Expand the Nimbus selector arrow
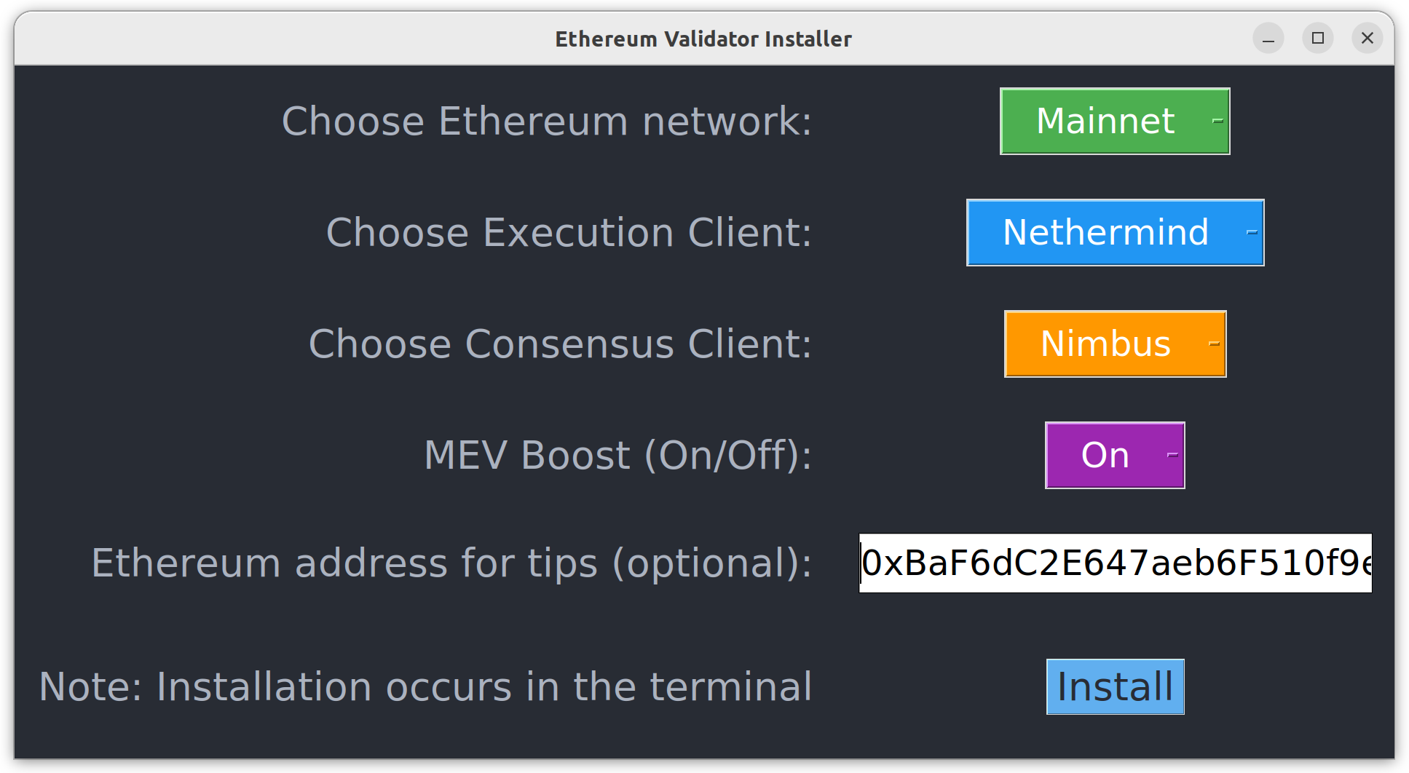Image resolution: width=1409 pixels, height=773 pixels. click(x=1212, y=344)
